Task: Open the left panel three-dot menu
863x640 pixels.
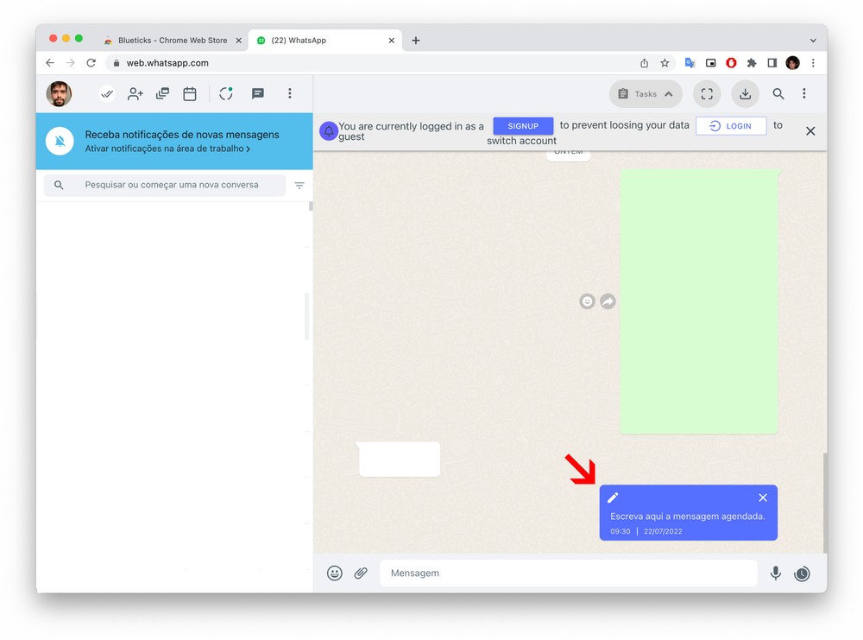Action: click(290, 94)
